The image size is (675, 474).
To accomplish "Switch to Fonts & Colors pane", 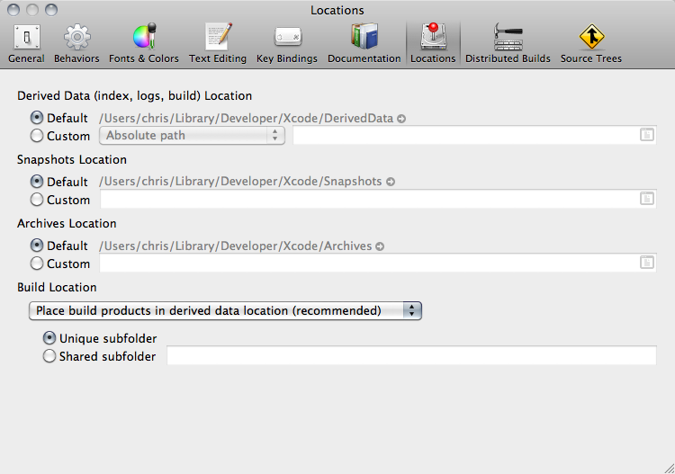I will [144, 44].
